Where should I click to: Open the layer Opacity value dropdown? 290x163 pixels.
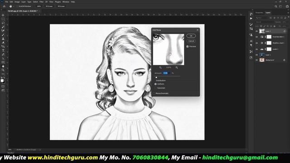284,22
